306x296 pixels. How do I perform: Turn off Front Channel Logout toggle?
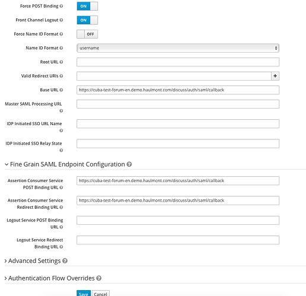(87, 20)
